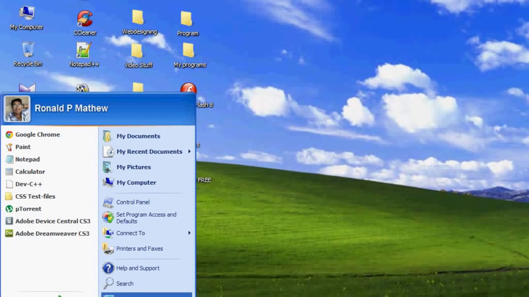
Task: Click the Adobe Device Central CS3 label
Action: 53,221
